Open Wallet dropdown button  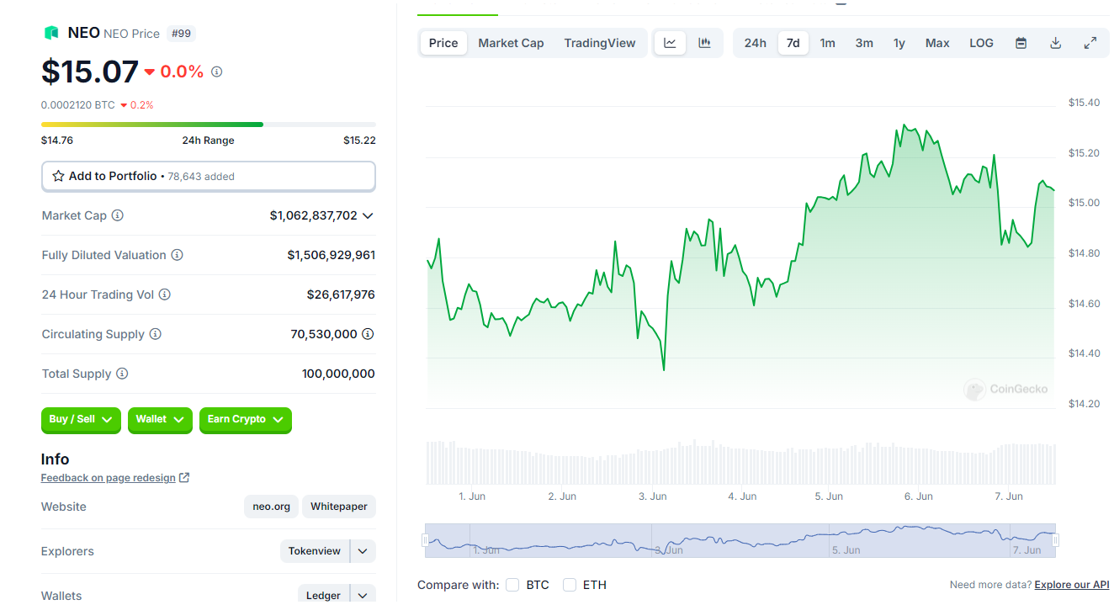coord(160,420)
